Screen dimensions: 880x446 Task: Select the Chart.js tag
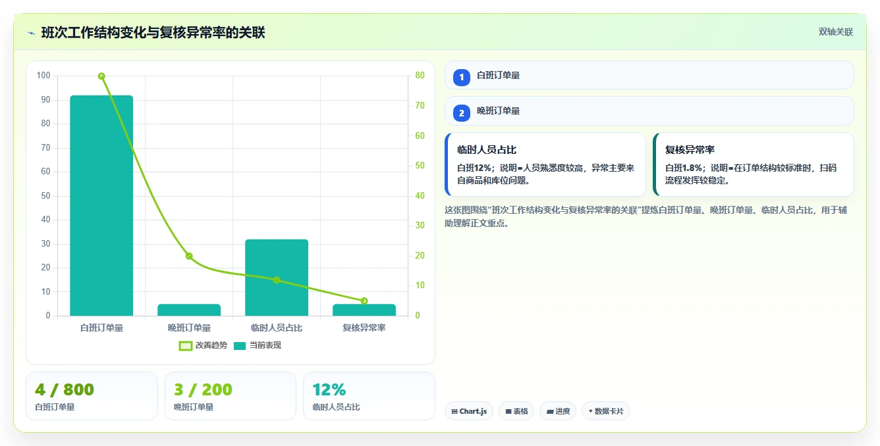[469, 411]
